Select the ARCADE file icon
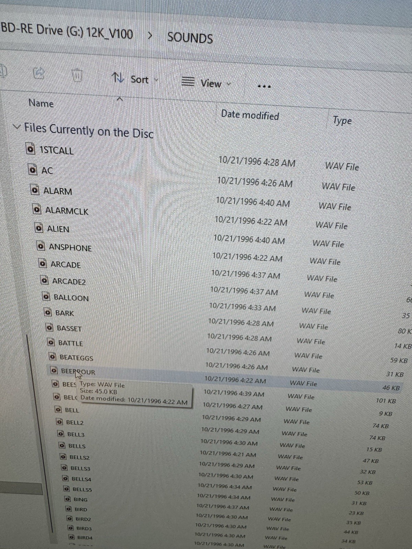412x549 pixels. coord(43,264)
